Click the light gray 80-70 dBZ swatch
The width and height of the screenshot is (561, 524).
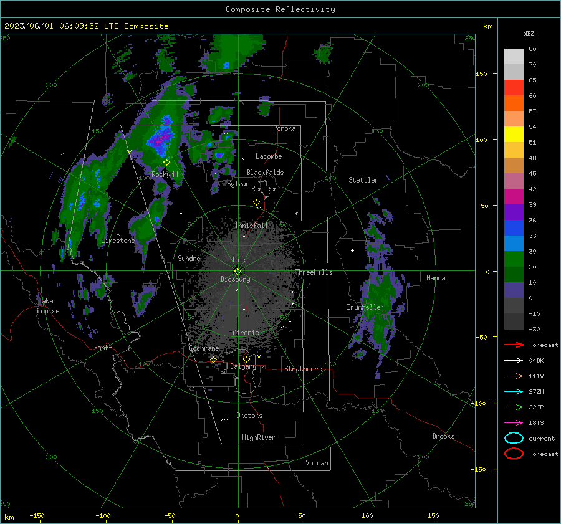click(x=514, y=56)
